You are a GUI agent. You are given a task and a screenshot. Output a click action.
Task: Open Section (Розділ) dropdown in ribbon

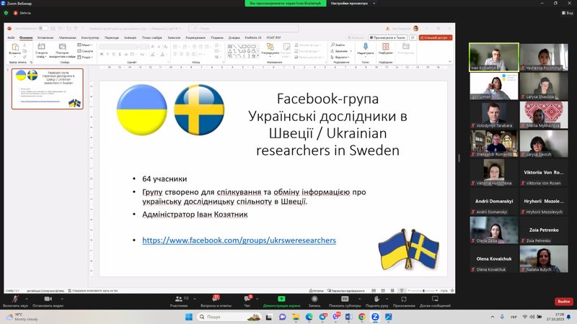pyautogui.click(x=85, y=58)
